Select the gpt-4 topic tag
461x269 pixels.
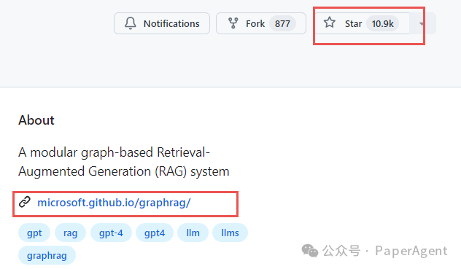111,233
